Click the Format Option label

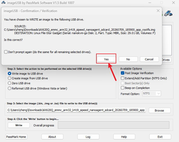130,94
